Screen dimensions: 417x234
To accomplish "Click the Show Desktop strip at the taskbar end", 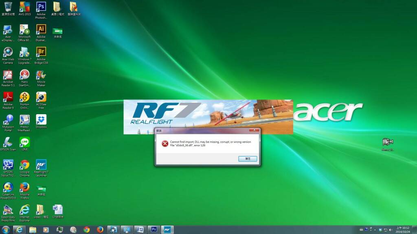I will 415,230.
